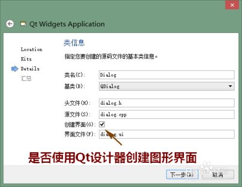Close the wizard with the red X
The width and height of the screenshot is (242, 187).
(x=232, y=5)
